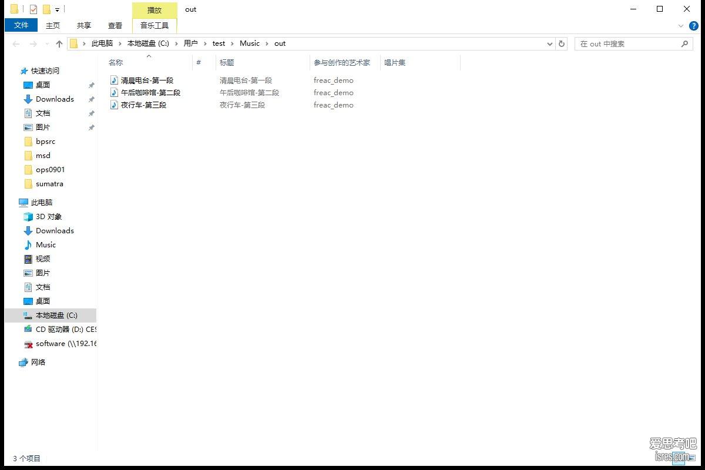705x470 pixels.
Task: Click title cell 夜行车-第三段 in 标题 column
Action: 242,105
